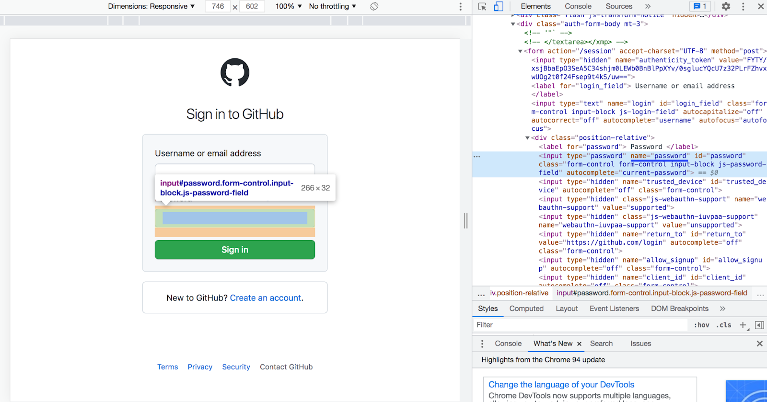
Task: Select the hidden allow_signup input line
Action: click(650, 264)
